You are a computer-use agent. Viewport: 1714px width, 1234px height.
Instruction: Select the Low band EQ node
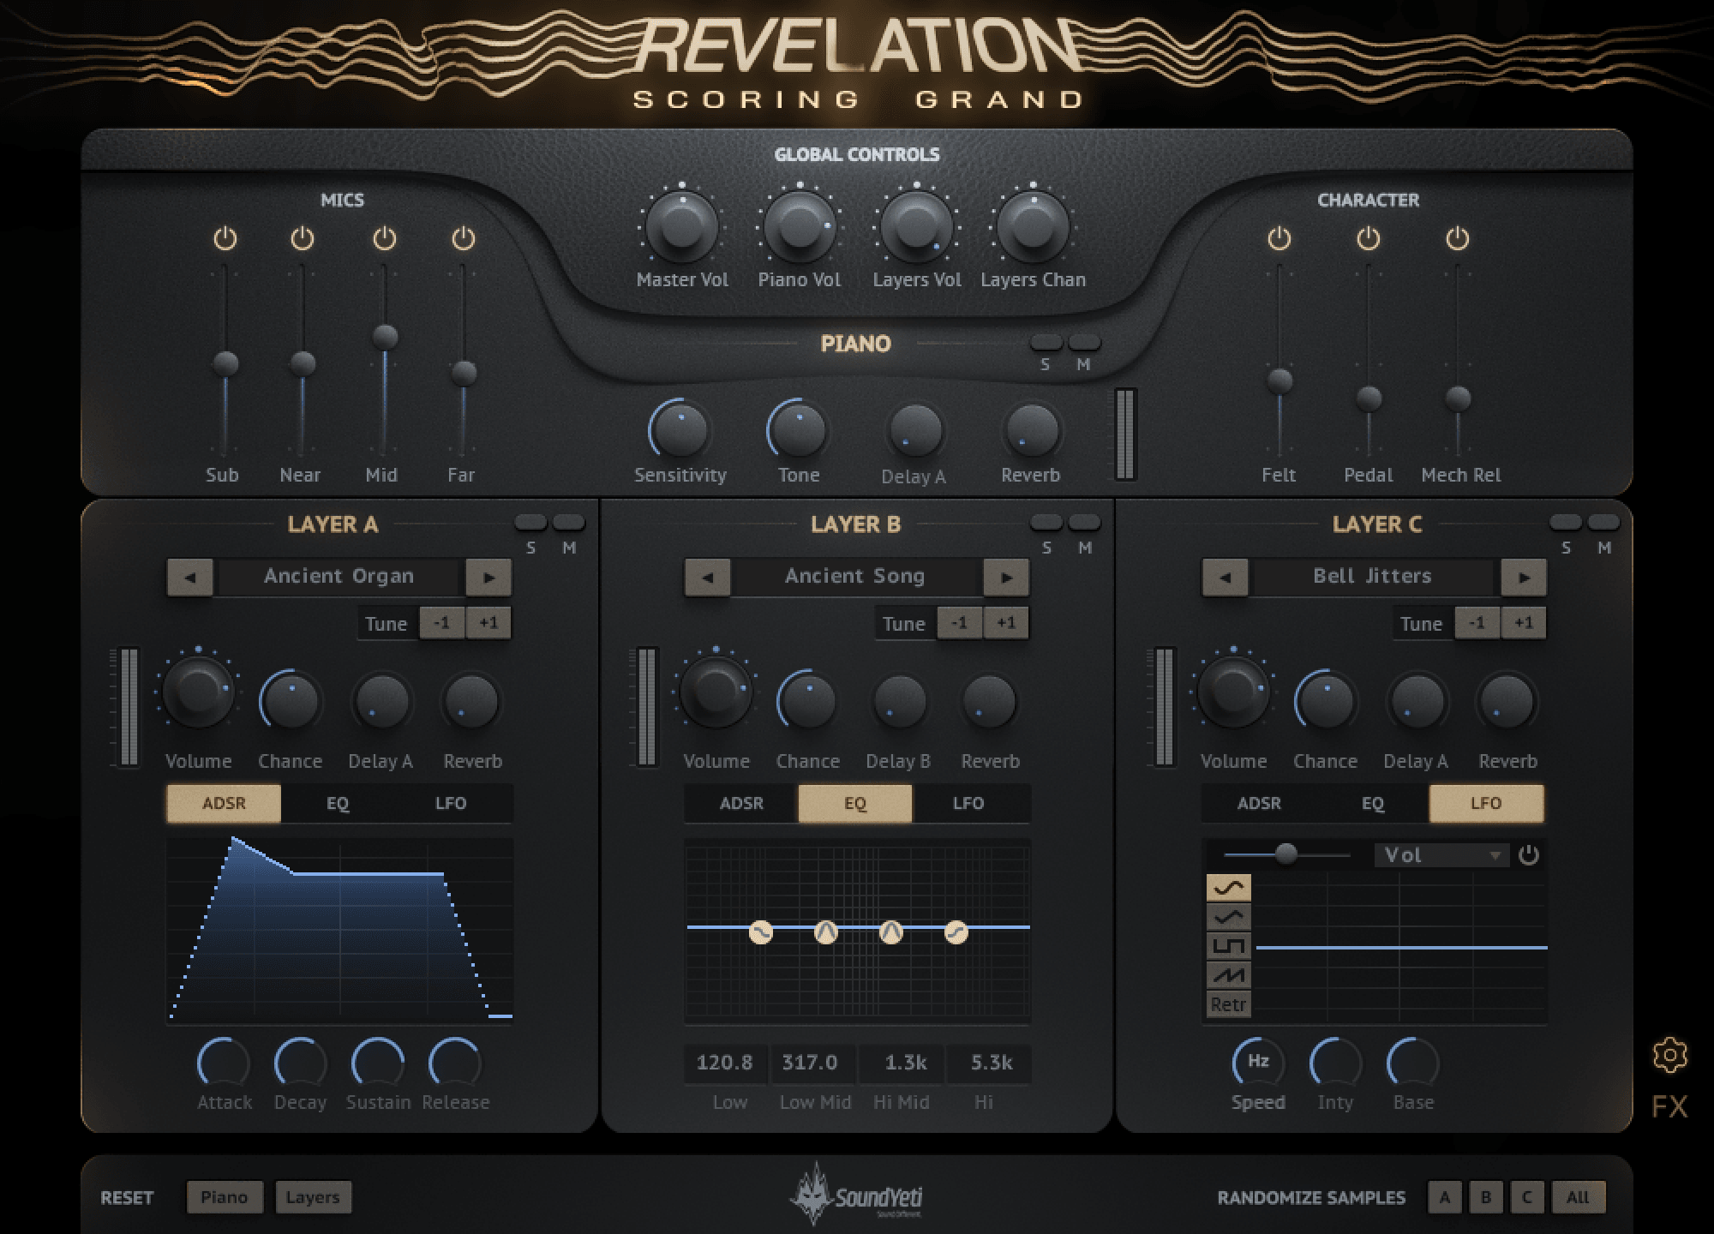click(760, 932)
